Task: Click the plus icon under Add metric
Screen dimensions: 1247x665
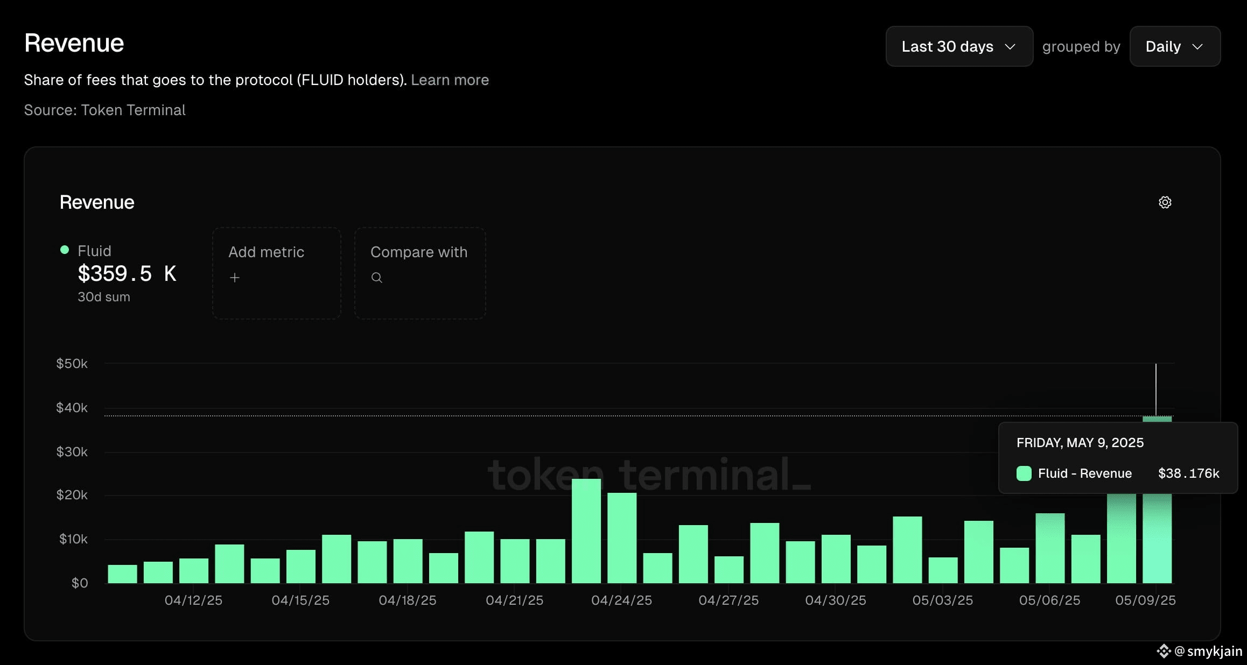Action: tap(234, 278)
